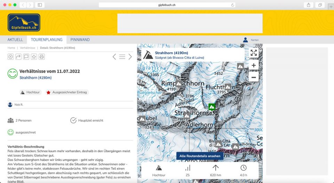Viewport: 334px width, 183px height.
Task: Print the report using the printer icon
Action: [x=42, y=57]
